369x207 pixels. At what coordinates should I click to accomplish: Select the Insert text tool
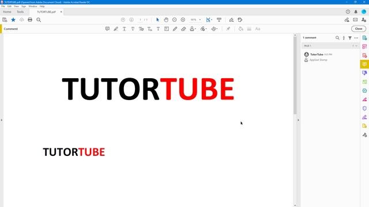tap(150, 29)
